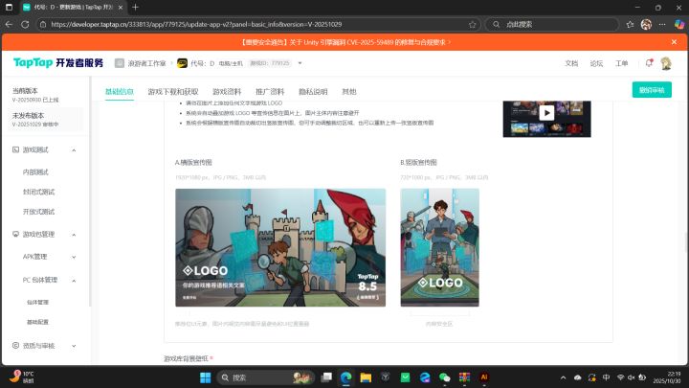This screenshot has width=689, height=388.
Task: Click the sidebar vertical scrollbar
Action: pyautogui.click(x=90, y=192)
